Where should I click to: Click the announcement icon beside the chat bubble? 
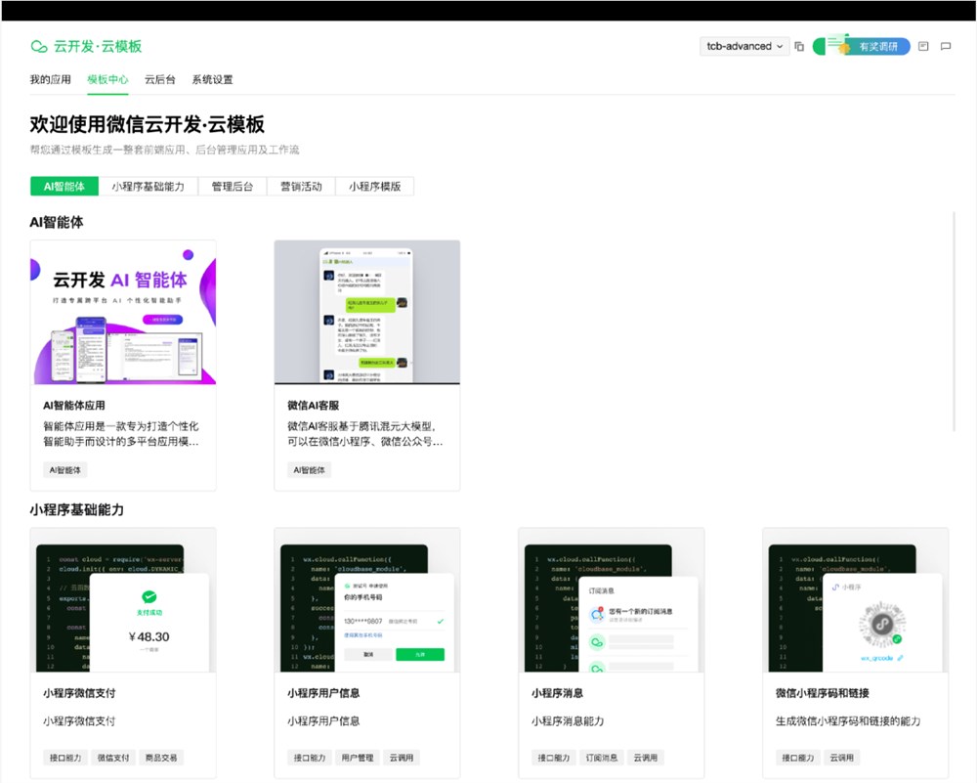point(923,46)
